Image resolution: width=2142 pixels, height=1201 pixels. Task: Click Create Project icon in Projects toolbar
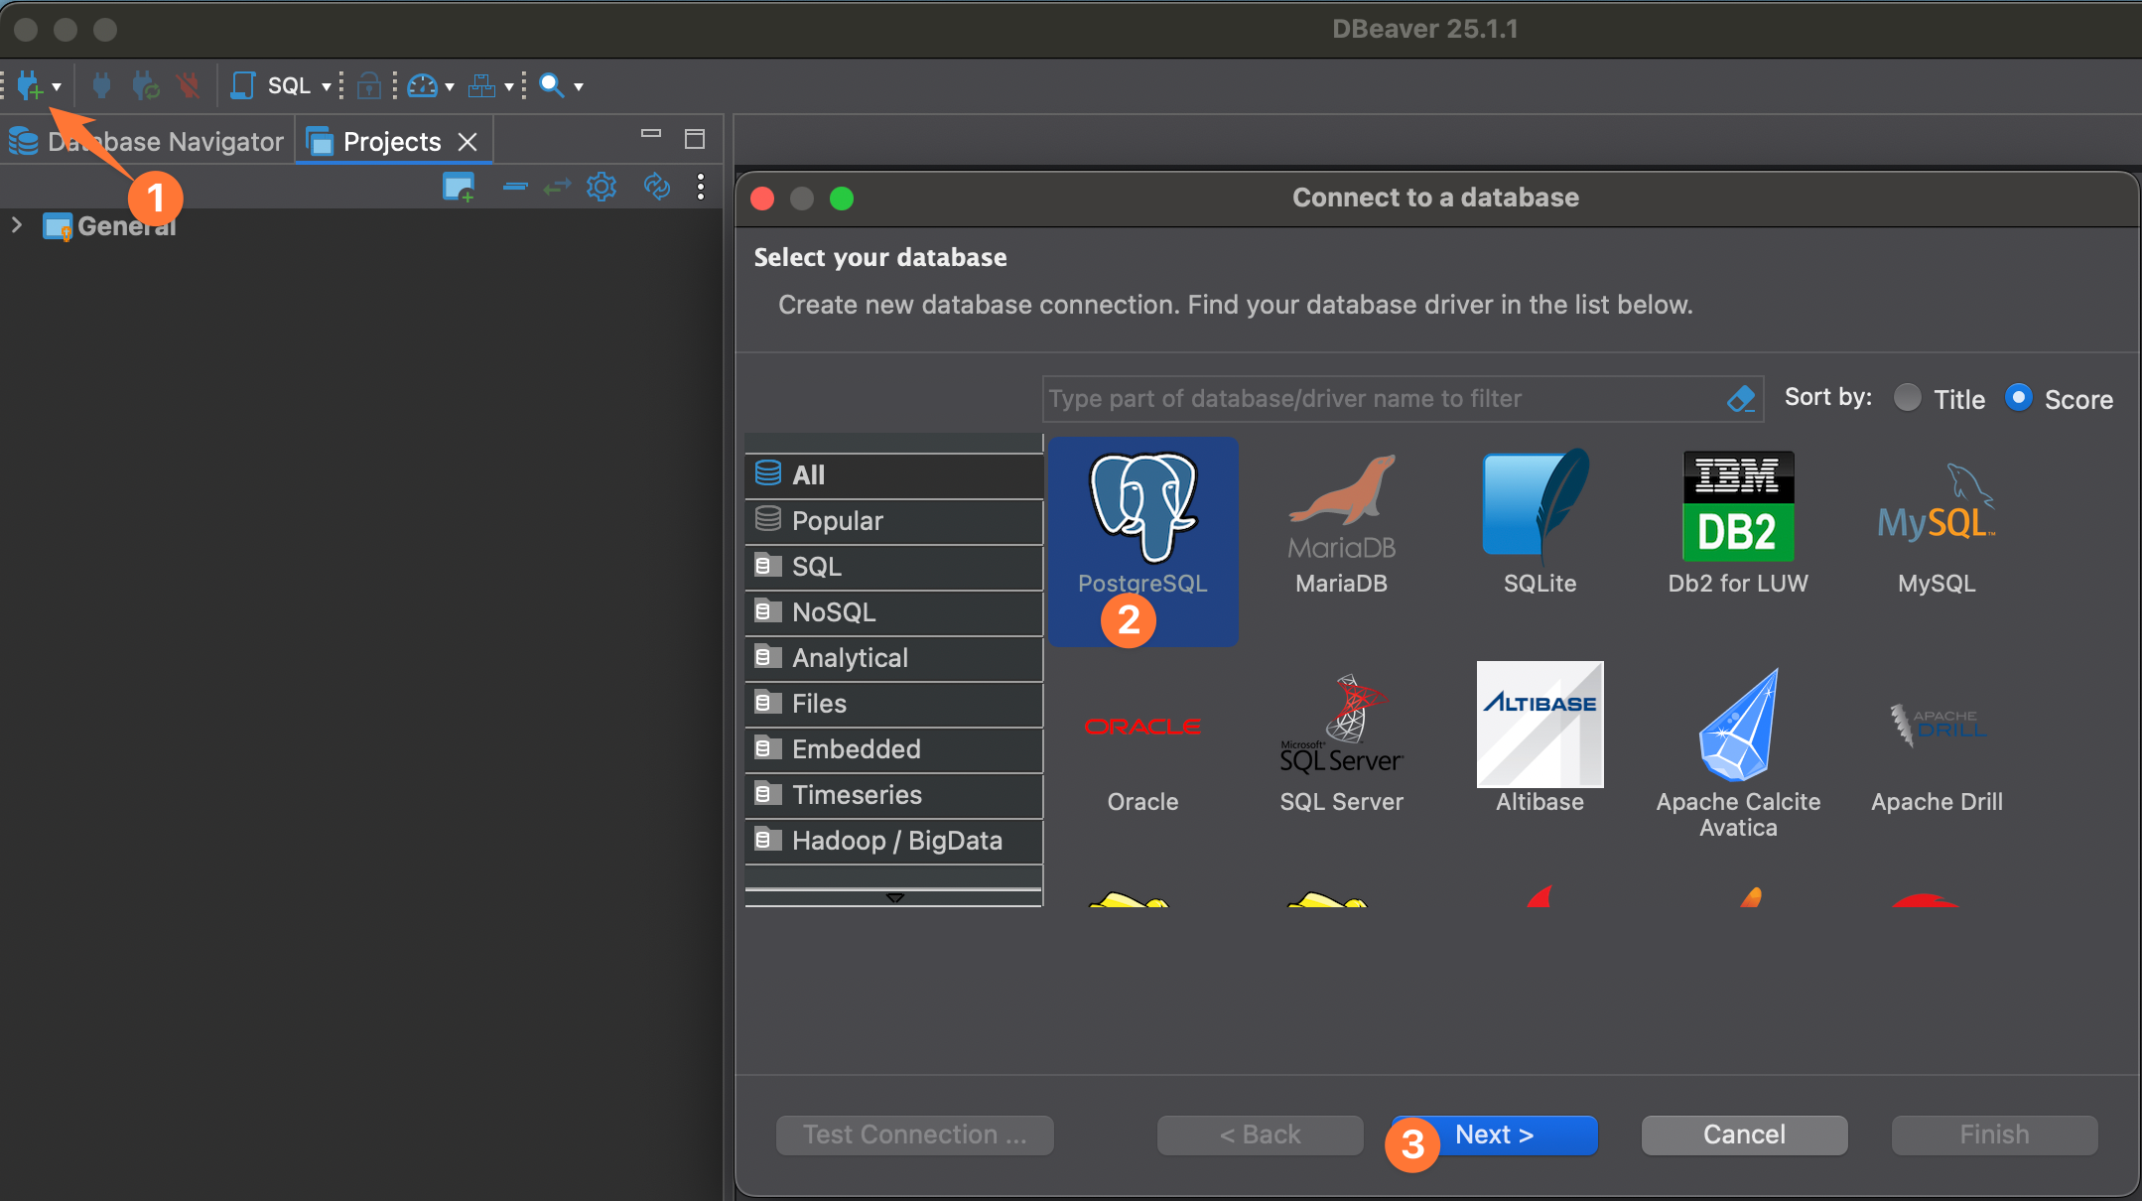(459, 187)
